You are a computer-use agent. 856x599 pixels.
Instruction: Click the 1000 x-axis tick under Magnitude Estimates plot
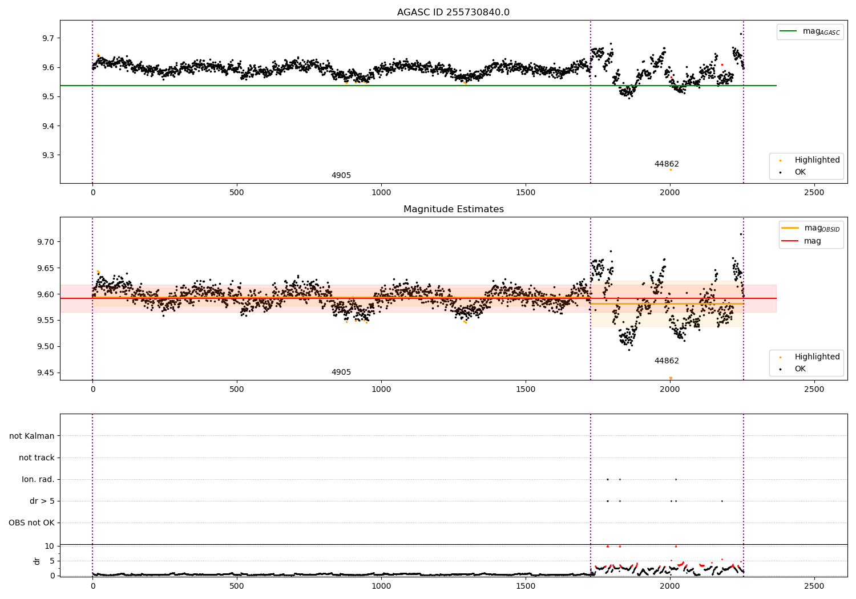381,389
